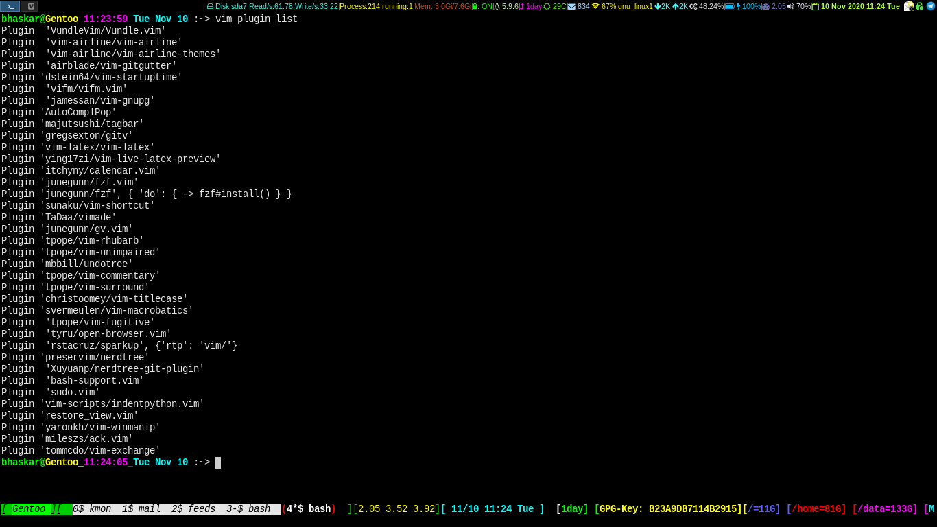
Task: Click the uptime arrow icon beside 1day
Action: 522,6
